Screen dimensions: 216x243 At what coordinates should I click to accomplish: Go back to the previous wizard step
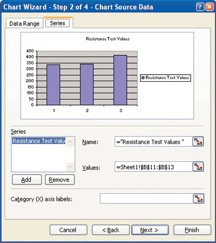coord(111,230)
